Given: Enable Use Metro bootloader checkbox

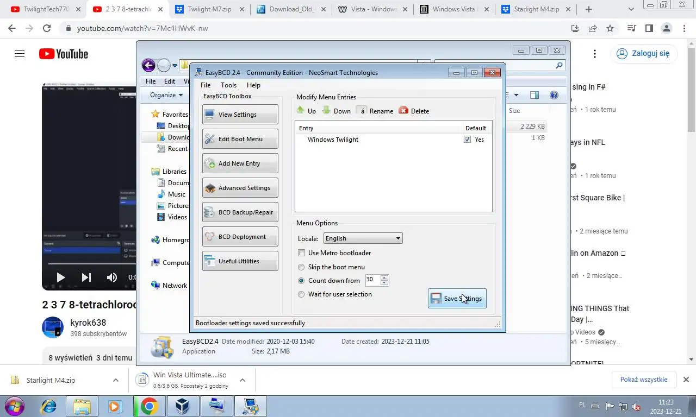Looking at the screenshot, I should (x=302, y=253).
